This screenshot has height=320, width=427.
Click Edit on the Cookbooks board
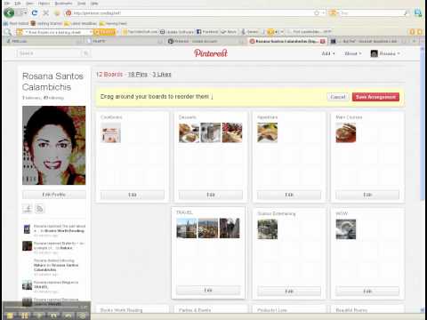pos(133,195)
